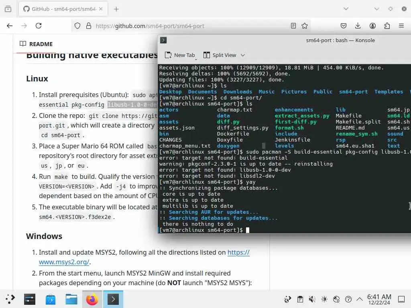Open Discover software store from taskbar
This screenshot has height=308, width=411.
(x=50, y=299)
